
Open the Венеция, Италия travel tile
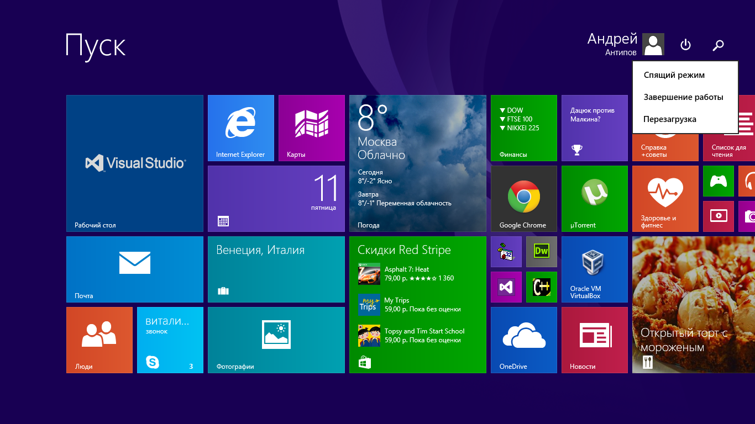coord(276,269)
